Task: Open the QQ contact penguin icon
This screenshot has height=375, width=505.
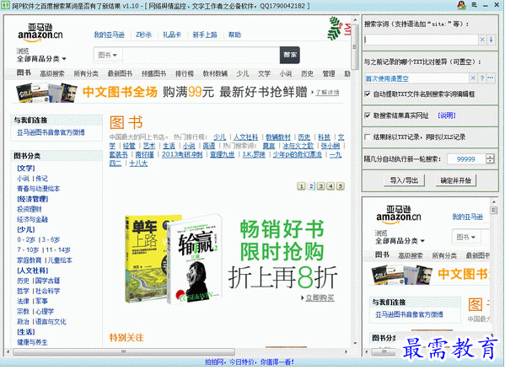Action: pos(461,5)
